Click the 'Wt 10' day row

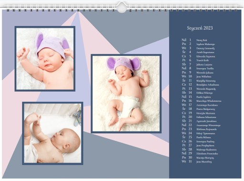pyautogui.click(x=196, y=76)
